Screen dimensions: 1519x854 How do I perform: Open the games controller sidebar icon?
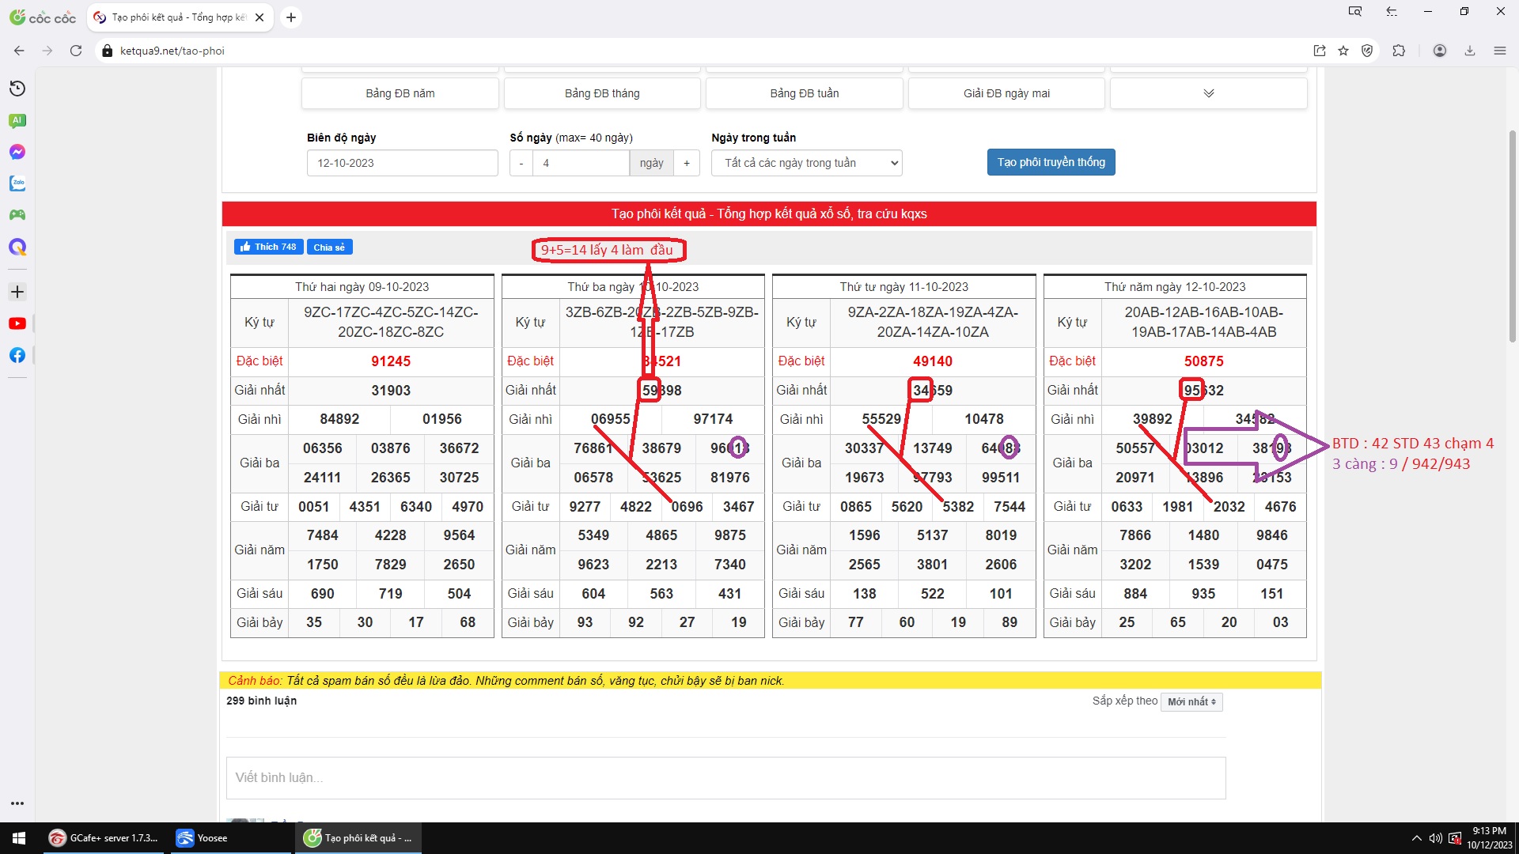(x=17, y=215)
